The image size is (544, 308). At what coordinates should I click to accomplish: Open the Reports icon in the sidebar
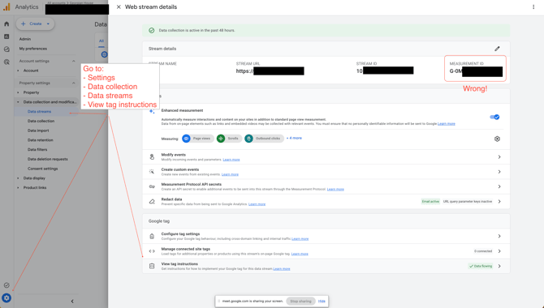click(6, 36)
